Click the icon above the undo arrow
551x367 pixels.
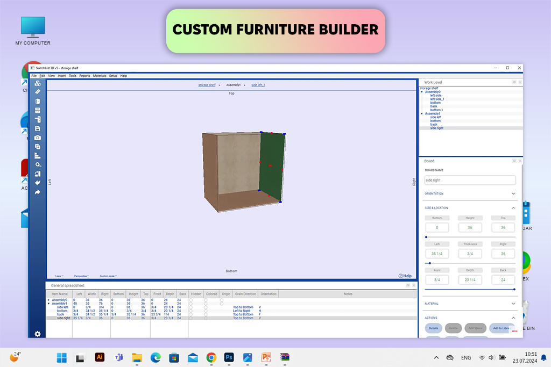coord(38,174)
